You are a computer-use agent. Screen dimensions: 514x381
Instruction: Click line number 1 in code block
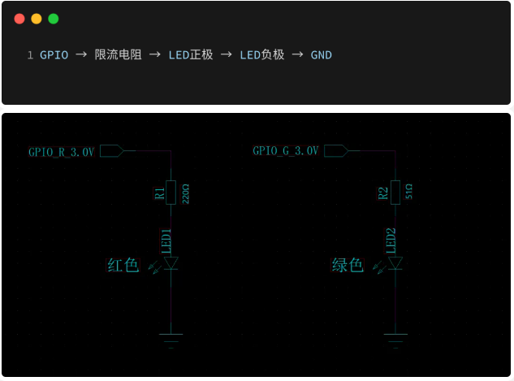(x=30, y=55)
